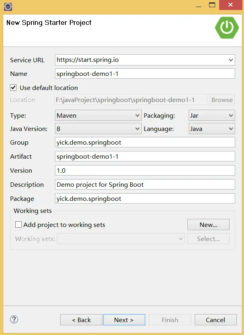Click the Next > button
The height and width of the screenshot is (335, 244).
pyautogui.click(x=124, y=320)
